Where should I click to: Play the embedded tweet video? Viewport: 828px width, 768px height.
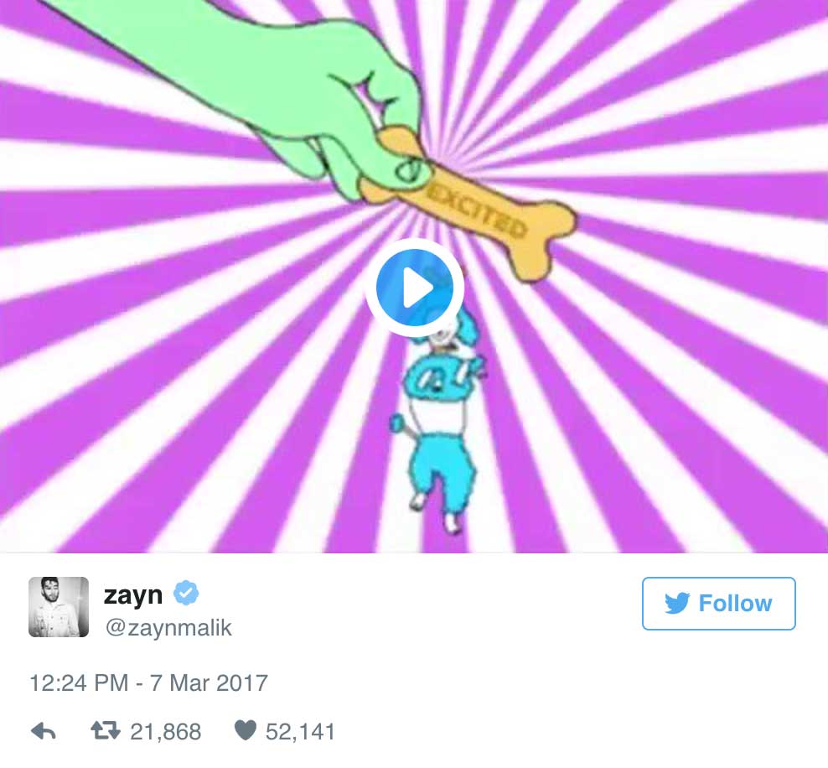coord(415,288)
